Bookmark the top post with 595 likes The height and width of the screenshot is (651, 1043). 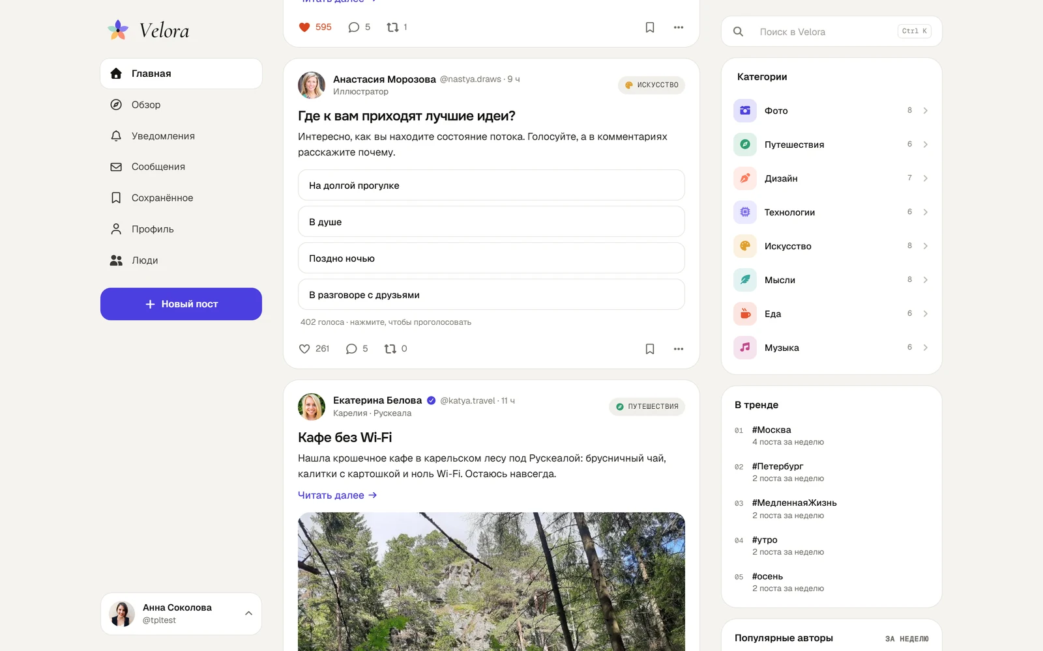650,27
